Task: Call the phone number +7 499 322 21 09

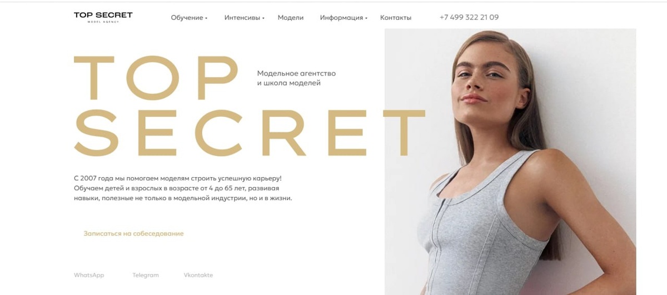Action: coord(469,17)
